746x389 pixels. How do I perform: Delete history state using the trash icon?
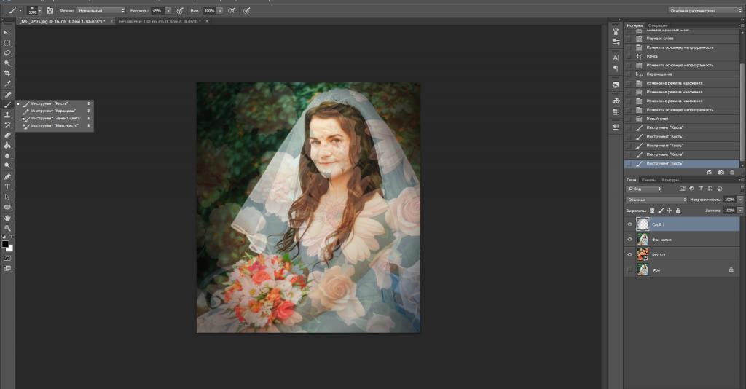coord(733,172)
